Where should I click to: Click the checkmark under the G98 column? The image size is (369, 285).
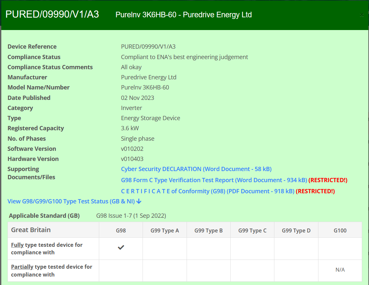121,247
